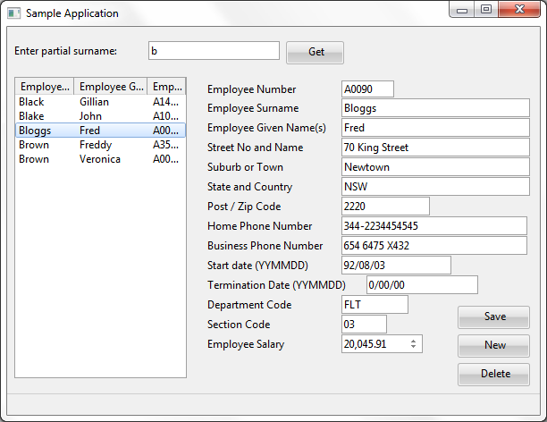
Task: Increase Employee Salary with up arrow
Action: point(413,340)
